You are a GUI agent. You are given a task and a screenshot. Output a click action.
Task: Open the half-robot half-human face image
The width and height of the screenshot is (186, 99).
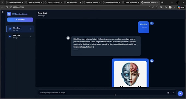click(x=130, y=74)
